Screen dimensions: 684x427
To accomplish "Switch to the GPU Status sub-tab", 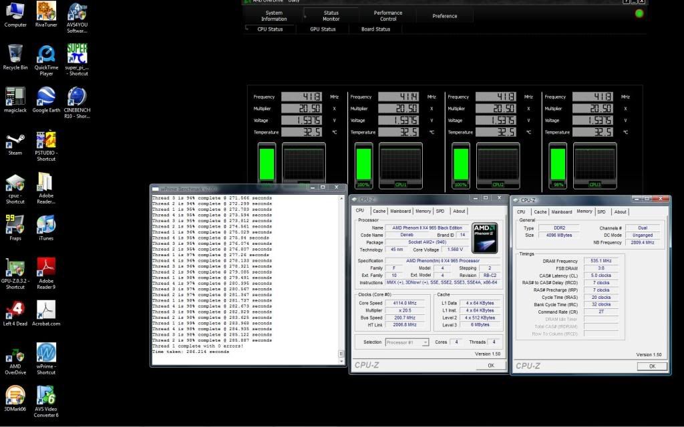I will tap(323, 29).
